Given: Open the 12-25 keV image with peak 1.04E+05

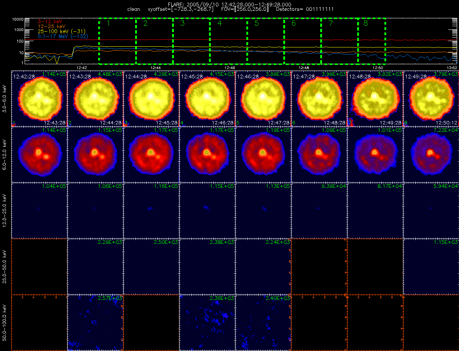Looking at the screenshot, I should tap(39, 211).
